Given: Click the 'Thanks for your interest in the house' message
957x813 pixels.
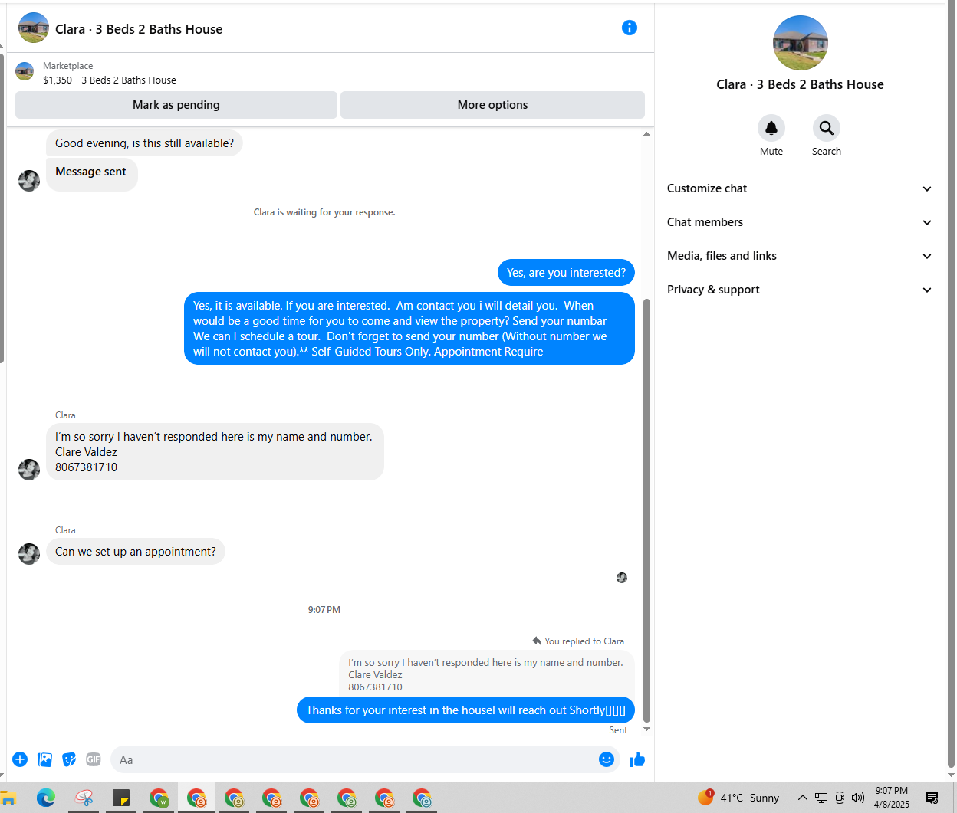Looking at the screenshot, I should [465, 710].
